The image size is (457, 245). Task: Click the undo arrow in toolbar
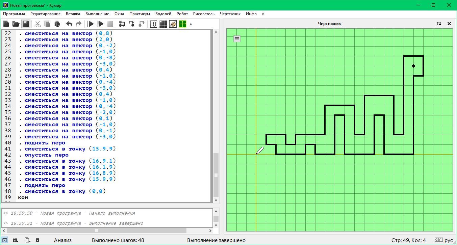[69, 24]
